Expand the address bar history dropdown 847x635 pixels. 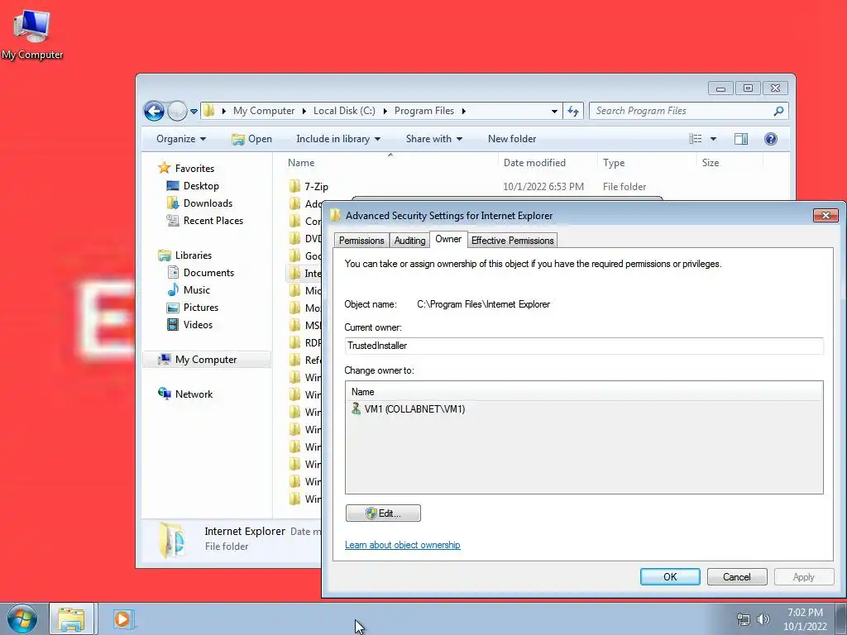[x=554, y=112]
